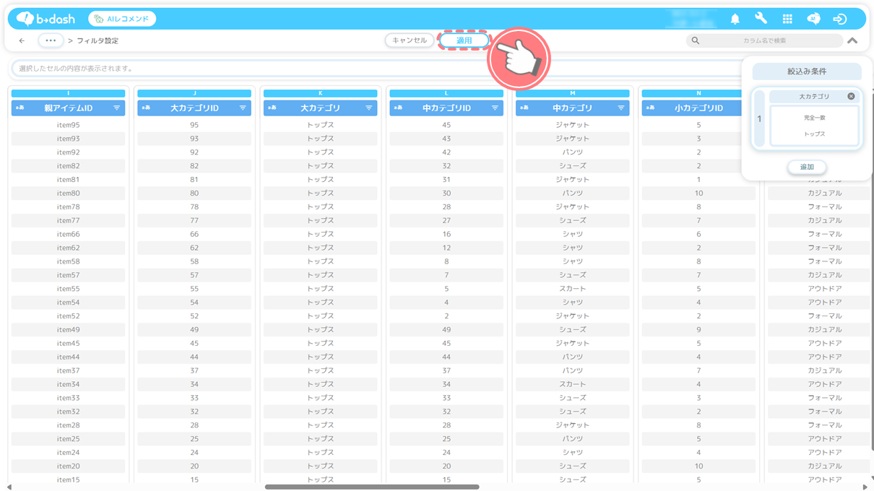This screenshot has height=491, width=874.
Task: Click the column name search field
Action: pos(764,41)
